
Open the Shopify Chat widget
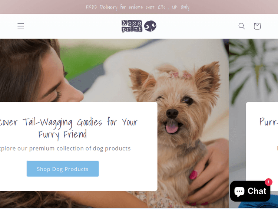250,191
